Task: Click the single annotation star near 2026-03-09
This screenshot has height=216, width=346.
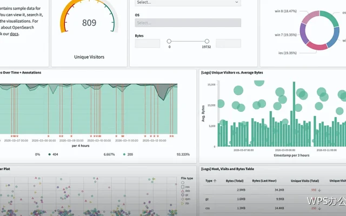Action: (71, 136)
